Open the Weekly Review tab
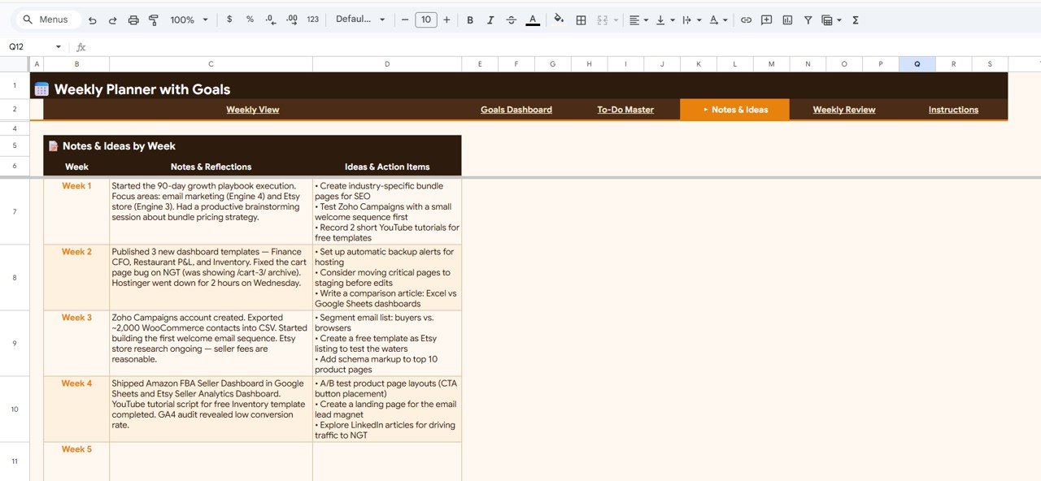 (x=844, y=110)
